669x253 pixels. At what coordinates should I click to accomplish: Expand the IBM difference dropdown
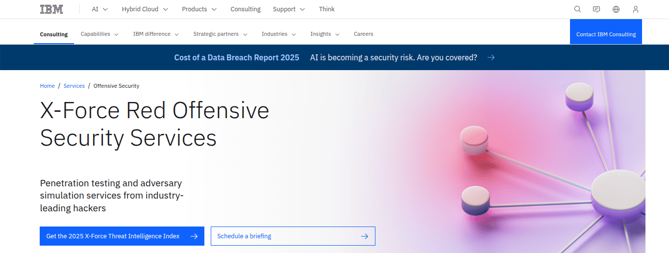click(156, 34)
